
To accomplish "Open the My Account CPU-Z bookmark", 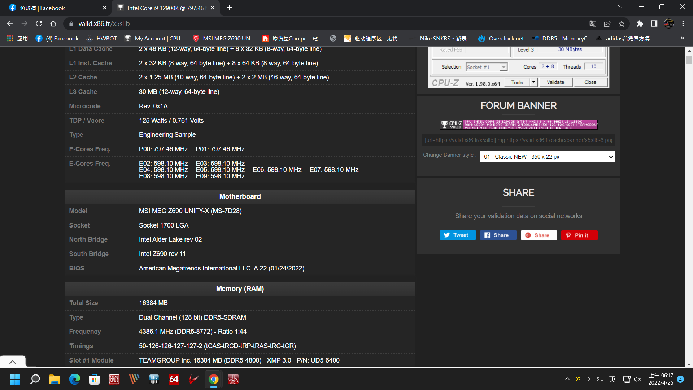I will pyautogui.click(x=154, y=38).
